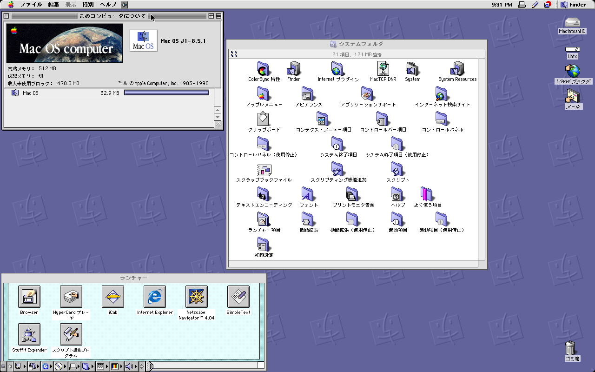Open the monitor resolution control strip module
This screenshot has height=372, width=595.
tap(102, 366)
